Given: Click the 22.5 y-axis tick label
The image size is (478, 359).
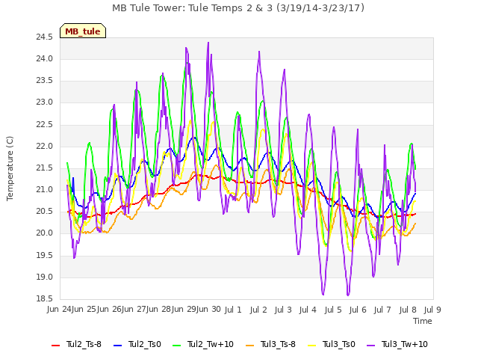Looking at the screenshot, I should coord(45,125).
